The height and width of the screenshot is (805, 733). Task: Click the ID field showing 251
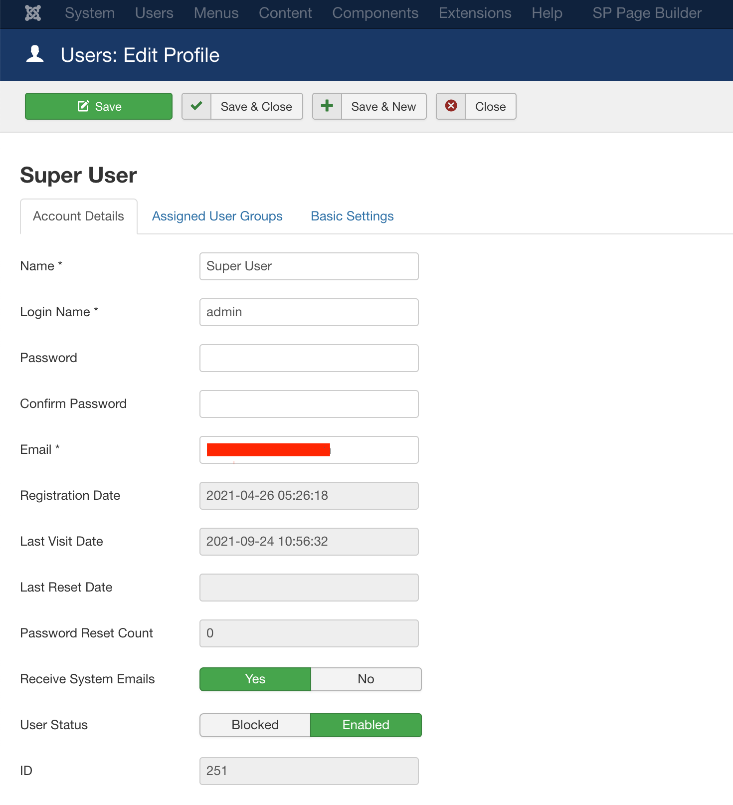coord(309,771)
